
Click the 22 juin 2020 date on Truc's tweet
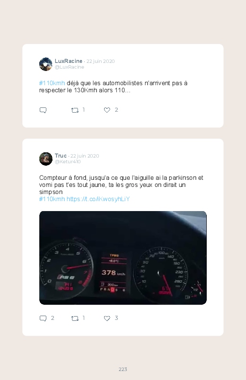(85, 156)
